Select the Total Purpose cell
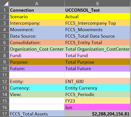The width and height of the screenshot is (131, 117). (97, 62)
